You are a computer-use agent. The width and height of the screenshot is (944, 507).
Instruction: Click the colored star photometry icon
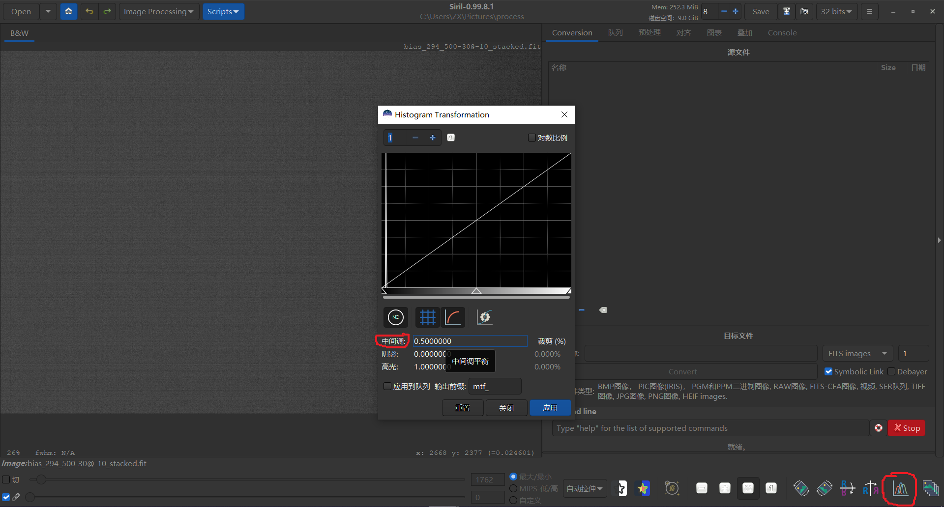tap(643, 488)
